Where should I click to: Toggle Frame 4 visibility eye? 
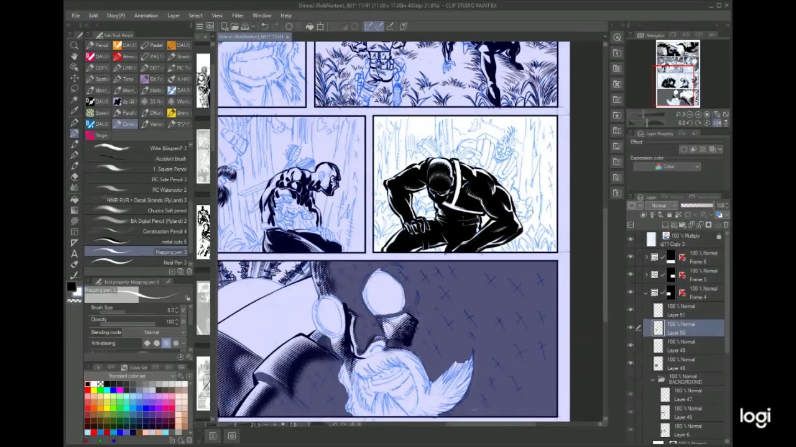coord(631,292)
